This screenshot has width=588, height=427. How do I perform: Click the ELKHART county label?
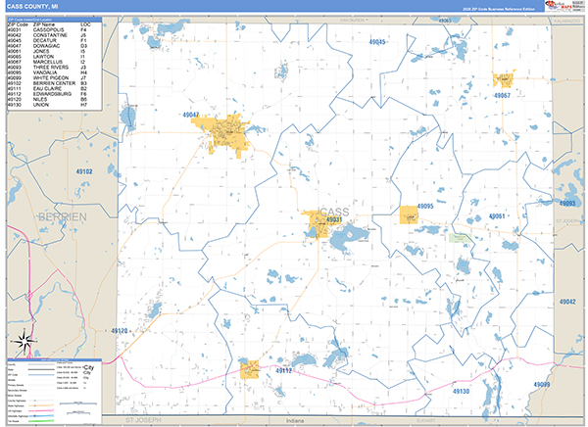(x=426, y=421)
